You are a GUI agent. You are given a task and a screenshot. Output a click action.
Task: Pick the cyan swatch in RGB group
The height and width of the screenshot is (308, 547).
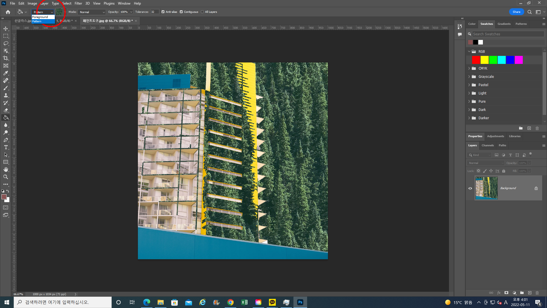point(502,60)
